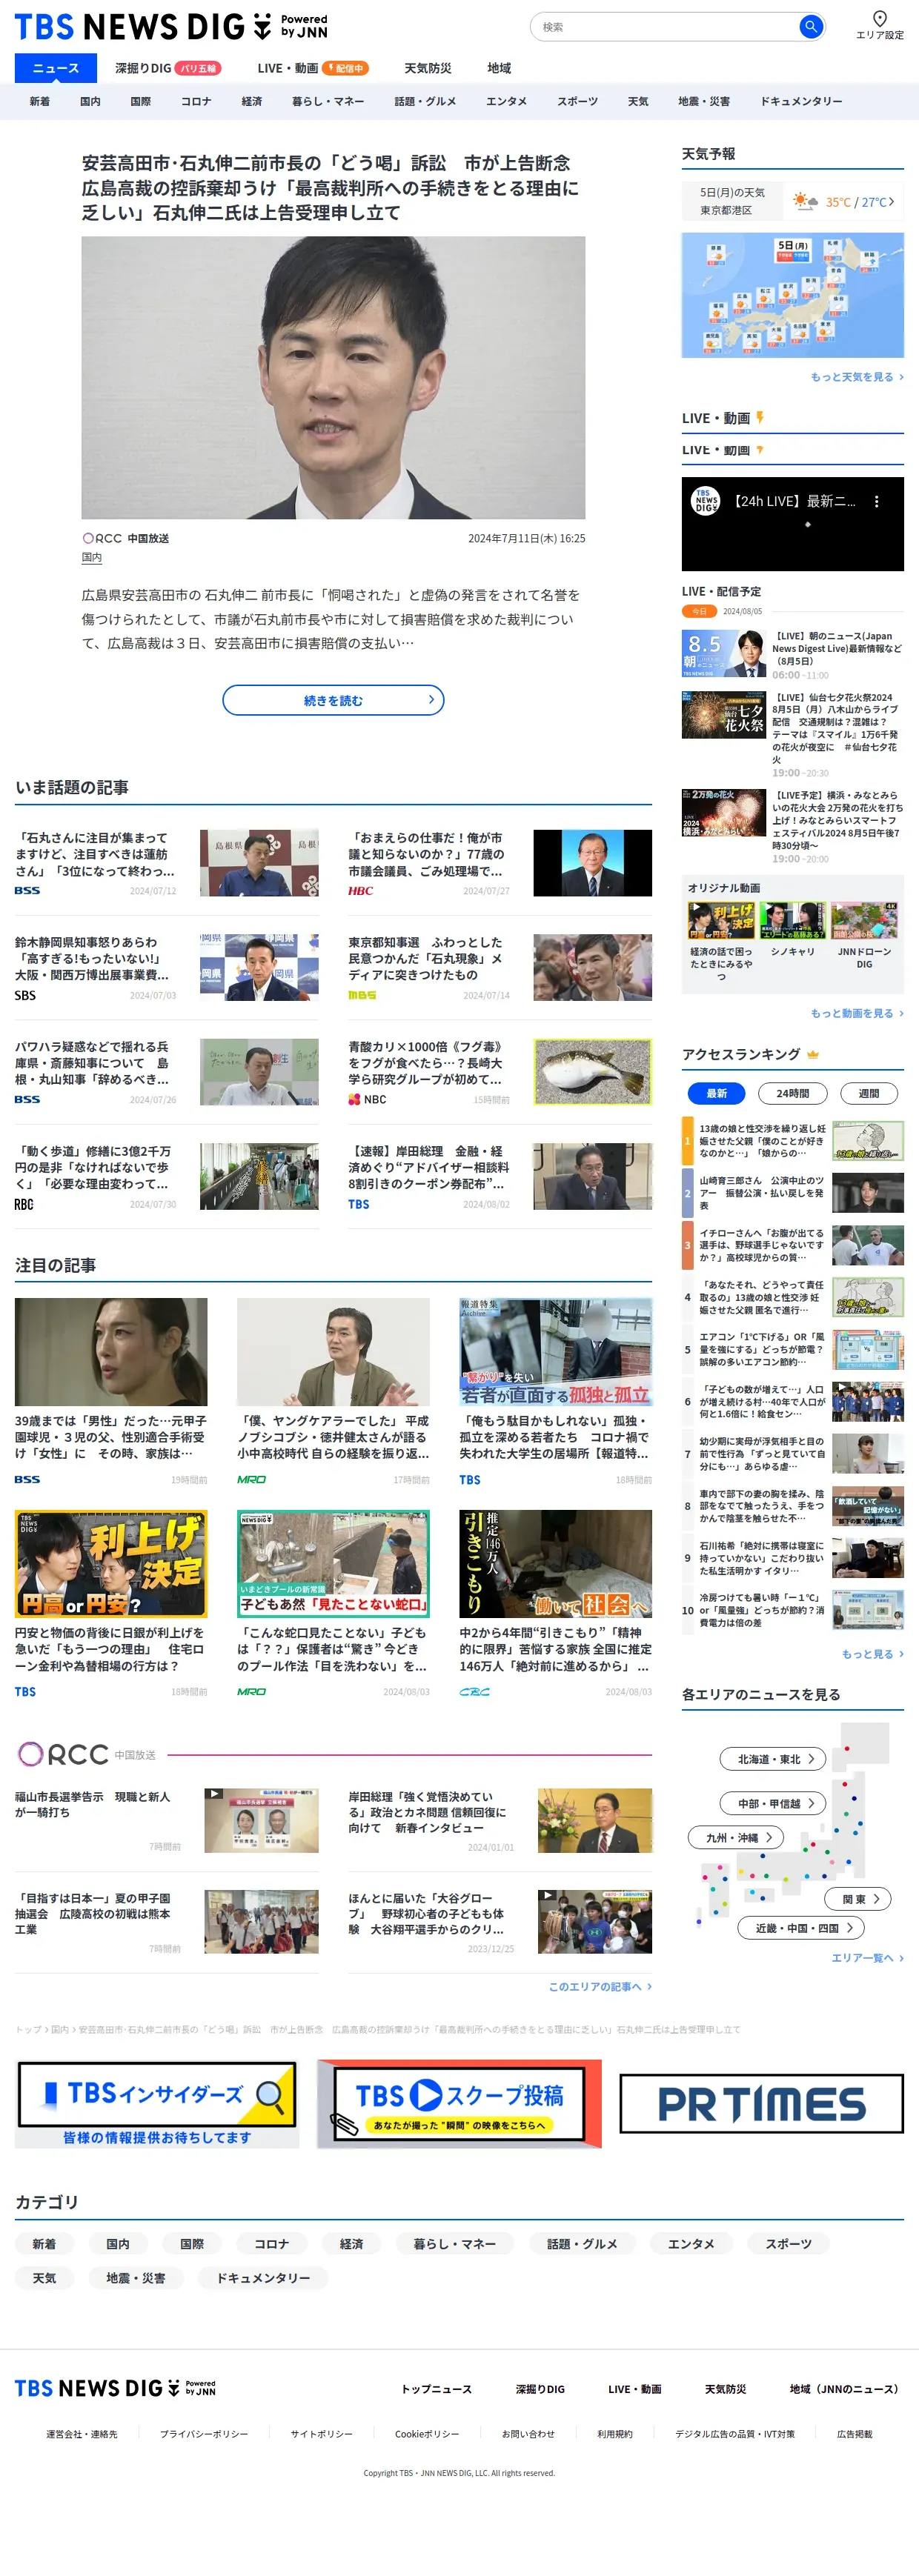Screen dimensions: 919x2576
Task: Open JNNドローンDIG video thumbnail
Action: (863, 920)
